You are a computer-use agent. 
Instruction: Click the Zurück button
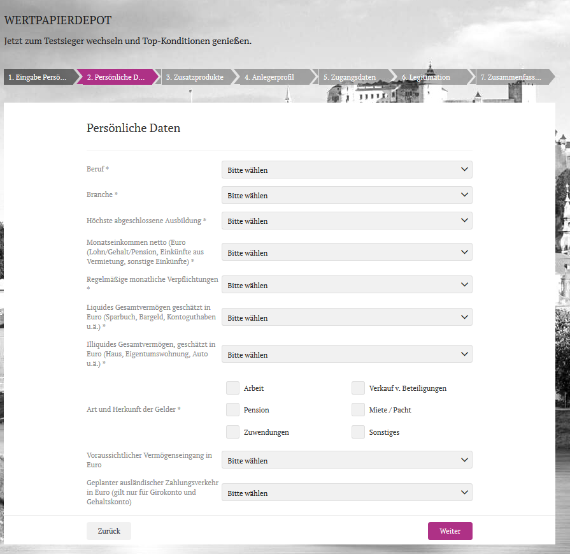click(108, 530)
